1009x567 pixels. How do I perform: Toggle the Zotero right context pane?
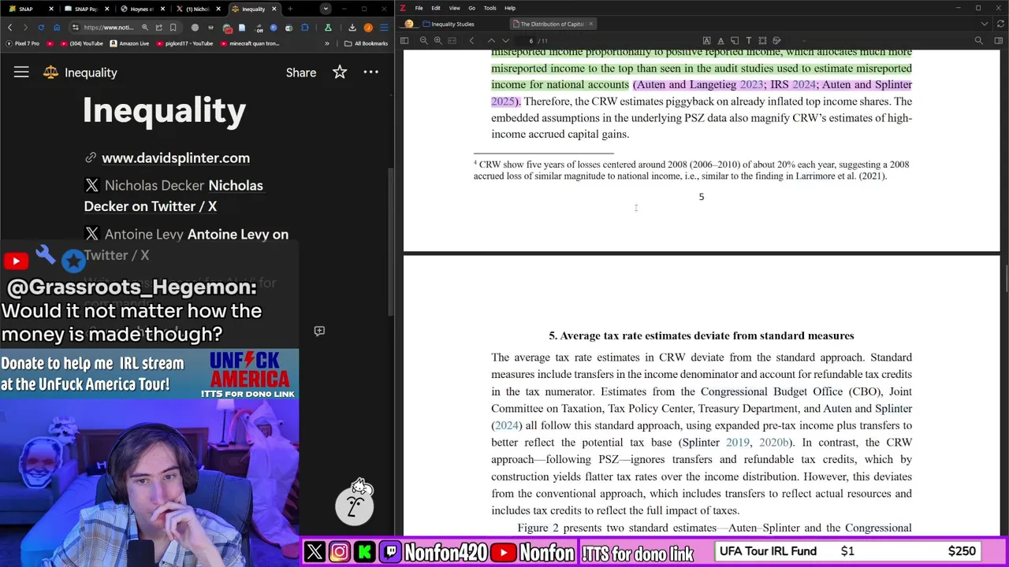(999, 41)
